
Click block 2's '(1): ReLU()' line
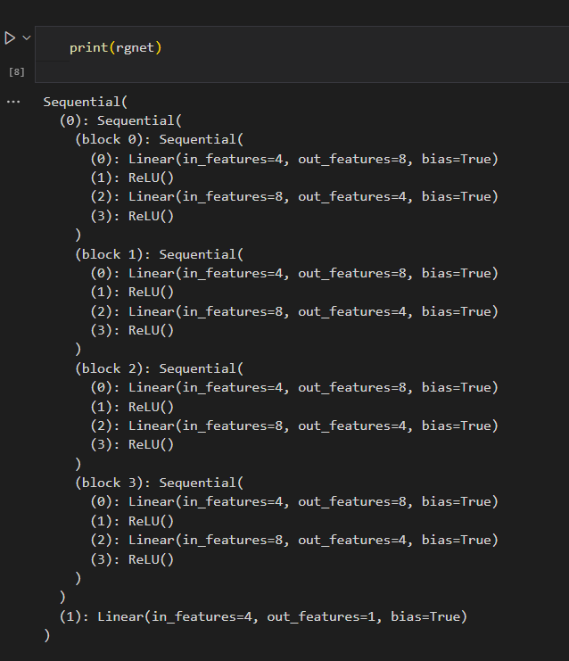point(132,408)
